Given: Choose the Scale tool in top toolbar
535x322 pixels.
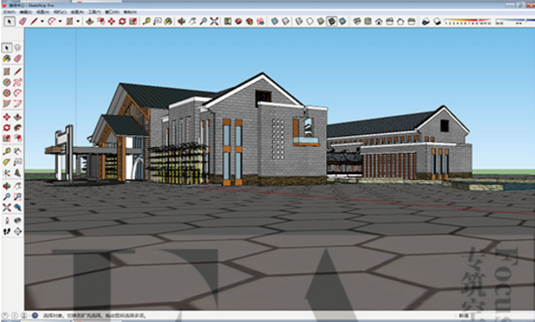Looking at the screenshot, I should 133,21.
